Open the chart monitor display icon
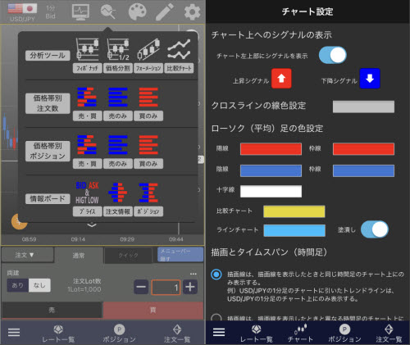Viewport: 410px width, 345px height. point(80,12)
